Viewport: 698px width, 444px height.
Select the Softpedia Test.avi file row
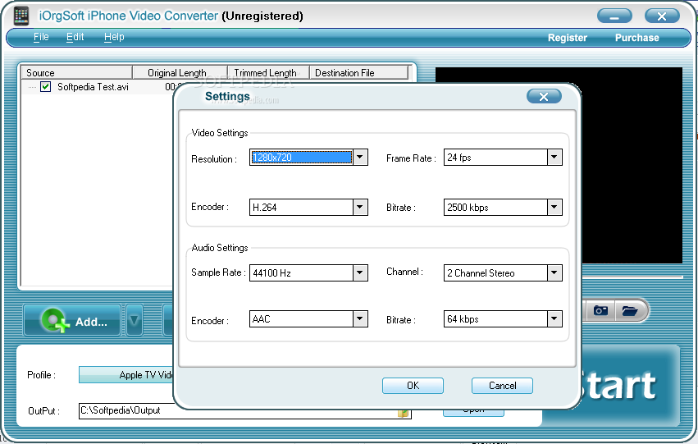click(x=97, y=87)
